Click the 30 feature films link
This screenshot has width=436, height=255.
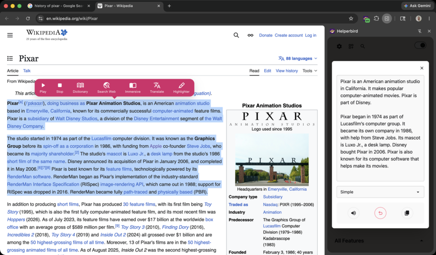pos(139,204)
